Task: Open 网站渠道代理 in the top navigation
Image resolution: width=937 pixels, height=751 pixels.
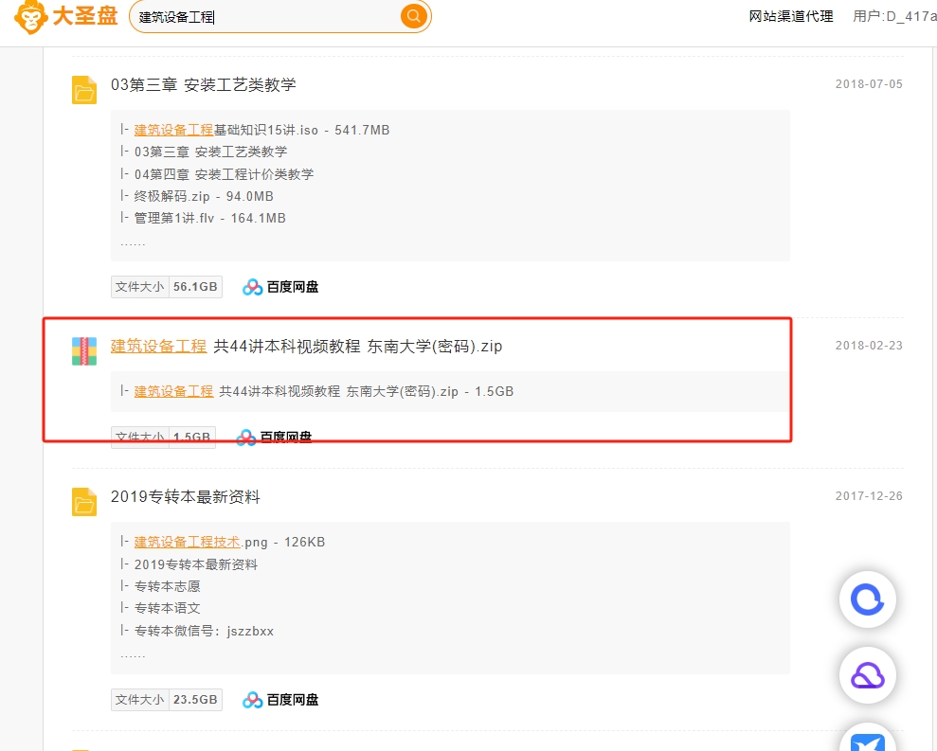Action: [790, 16]
